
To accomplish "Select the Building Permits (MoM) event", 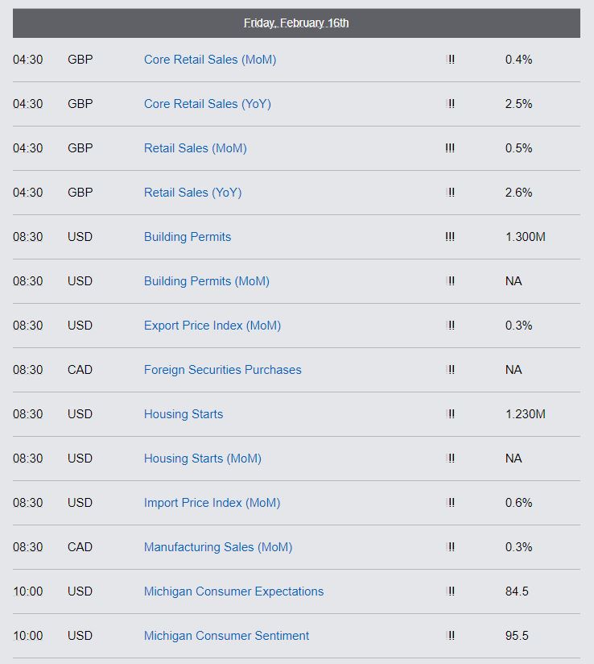I will (x=207, y=281).
